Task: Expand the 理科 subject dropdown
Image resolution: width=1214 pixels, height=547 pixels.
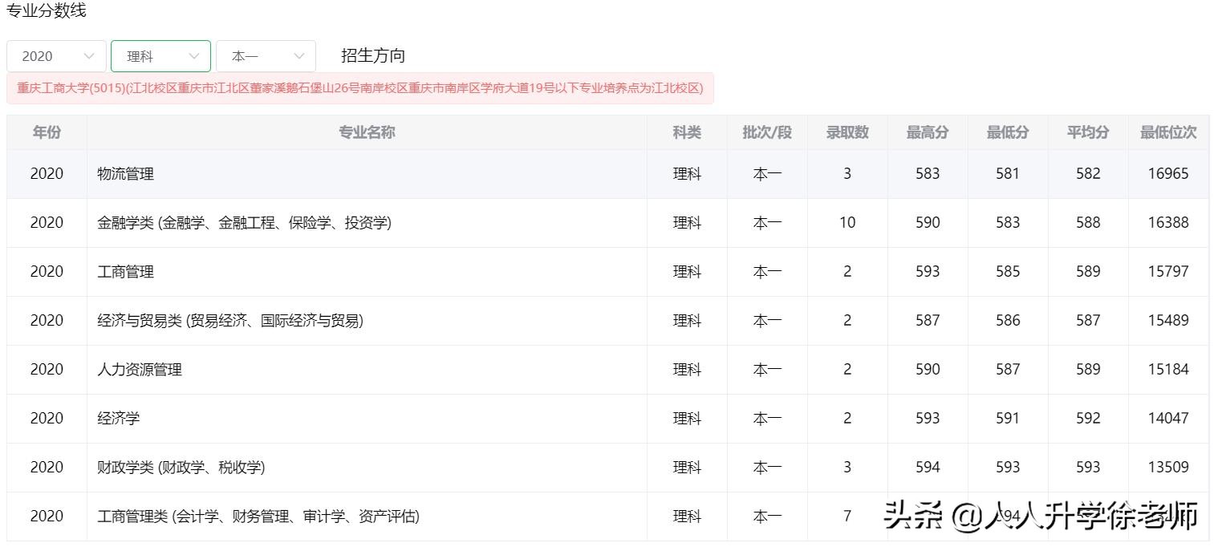Action: pos(160,56)
